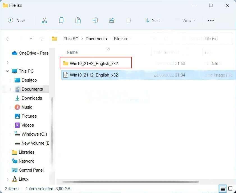Click Documents in address breadcrumb
This screenshot has width=236, height=193.
pyautogui.click(x=96, y=39)
